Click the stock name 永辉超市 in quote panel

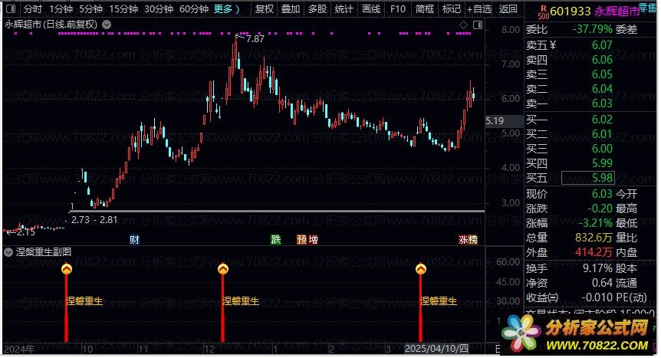(x=617, y=11)
